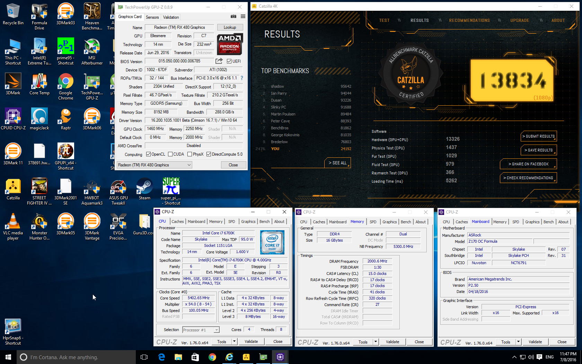Open Caches tab in CPU-Z CPU window
The width and height of the screenshot is (582, 364).
tap(178, 222)
